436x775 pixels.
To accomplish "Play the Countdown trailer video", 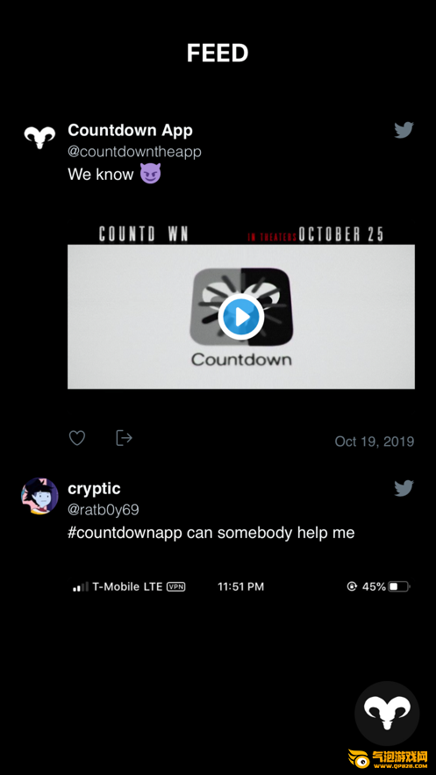I will coord(241,318).
